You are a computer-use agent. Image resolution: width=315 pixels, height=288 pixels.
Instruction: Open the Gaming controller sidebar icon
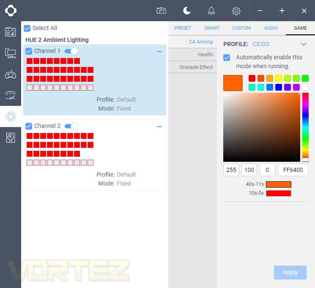click(x=11, y=74)
